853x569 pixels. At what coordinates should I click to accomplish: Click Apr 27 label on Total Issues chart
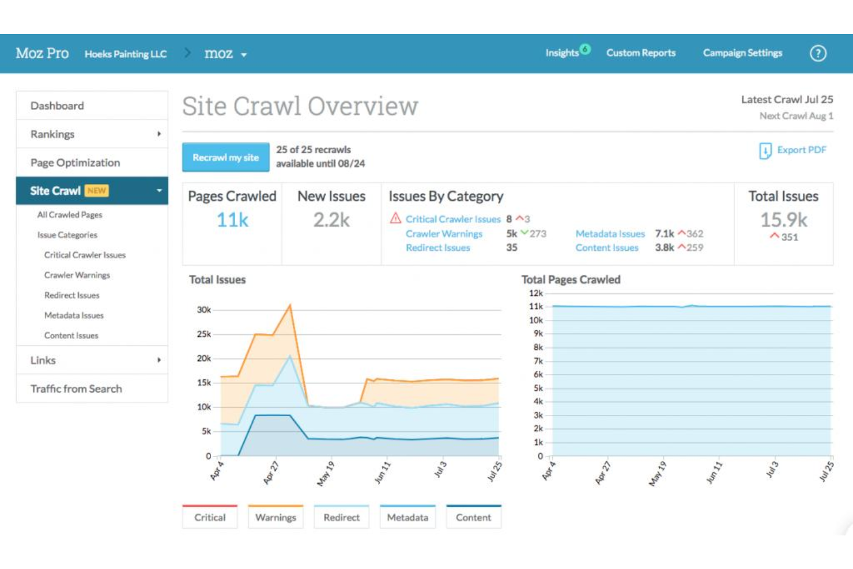point(270,473)
